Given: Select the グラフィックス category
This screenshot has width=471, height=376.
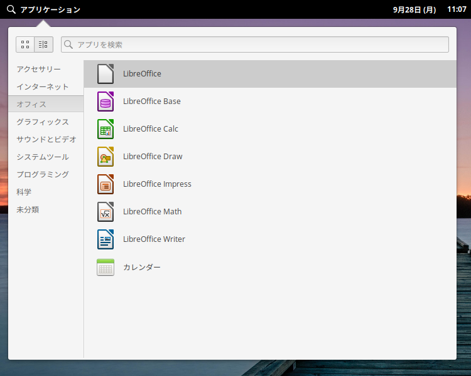Looking at the screenshot, I should point(46,122).
